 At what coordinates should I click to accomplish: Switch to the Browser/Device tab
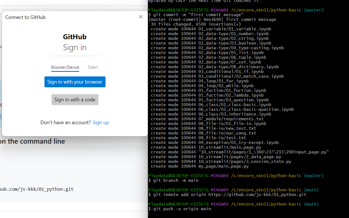coord(65,67)
